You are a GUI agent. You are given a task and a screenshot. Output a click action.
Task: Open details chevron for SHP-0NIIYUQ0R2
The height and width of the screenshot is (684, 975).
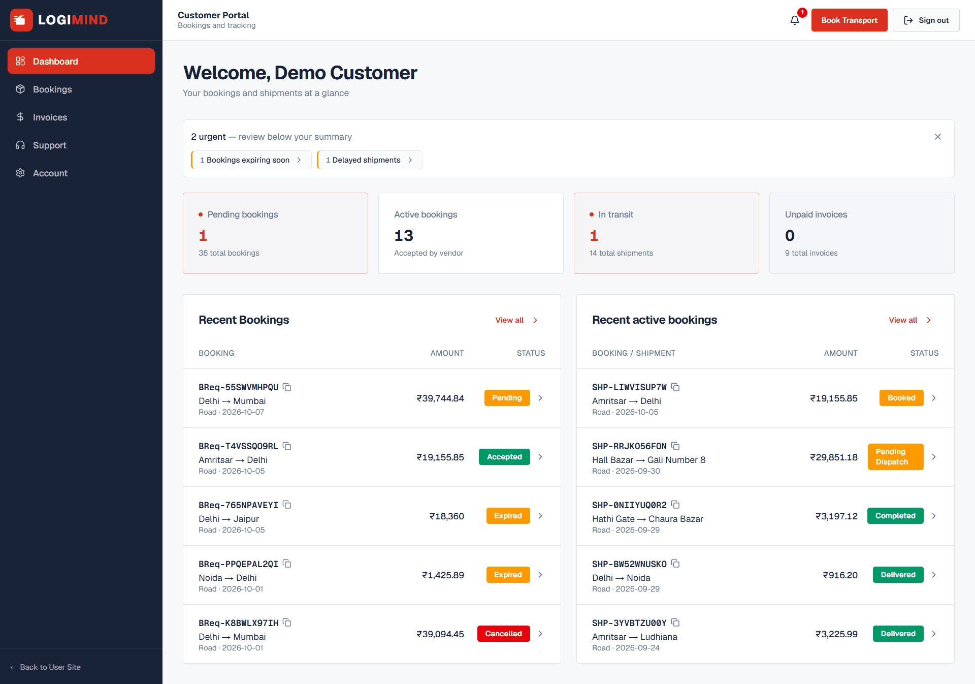[x=934, y=516]
